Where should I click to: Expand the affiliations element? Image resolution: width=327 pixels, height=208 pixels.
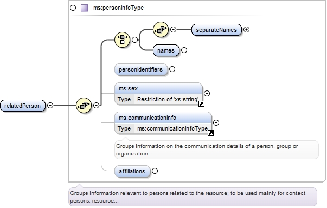coord(155,171)
